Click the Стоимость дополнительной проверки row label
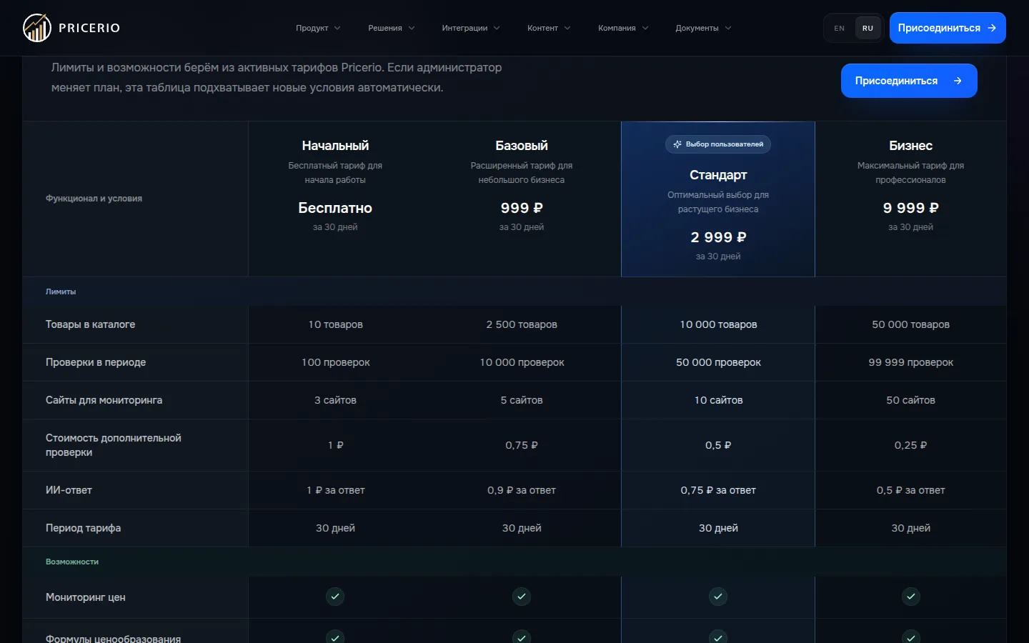The width and height of the screenshot is (1029, 643). (114, 445)
